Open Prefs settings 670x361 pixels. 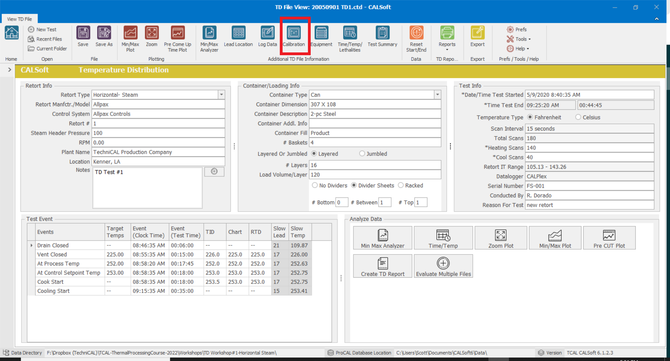(x=517, y=30)
